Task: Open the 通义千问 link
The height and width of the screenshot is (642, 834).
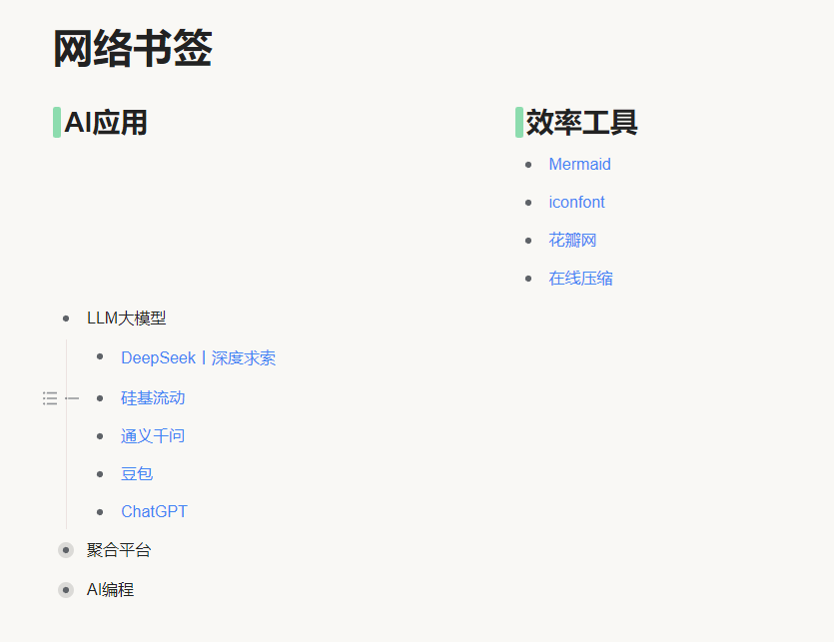Action: tap(153, 436)
